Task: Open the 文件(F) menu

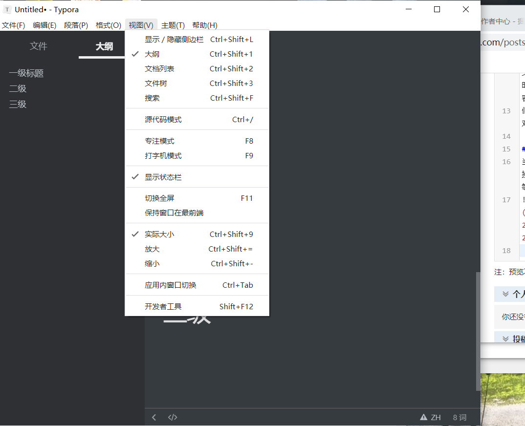Action: (14, 25)
